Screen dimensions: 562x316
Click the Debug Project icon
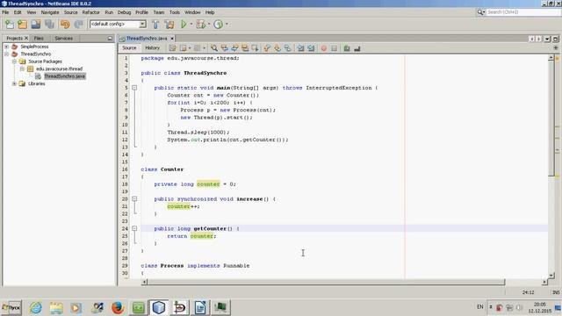click(x=201, y=25)
